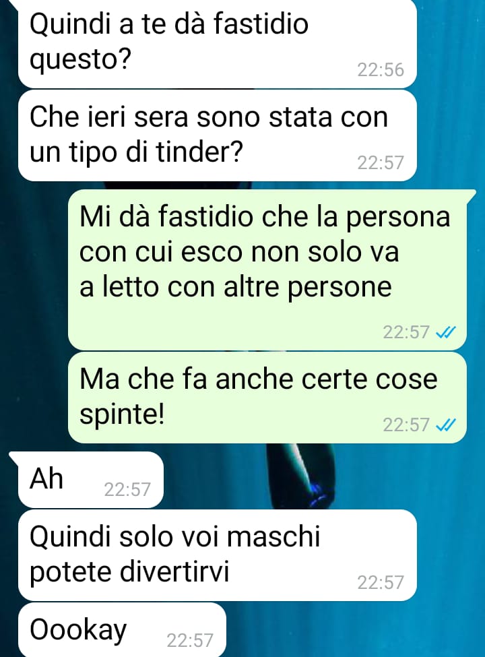Click the 22:57 time beside the 'spinte!' ticks
Image resolution: width=485 pixels, height=657 pixels.
click(x=406, y=426)
